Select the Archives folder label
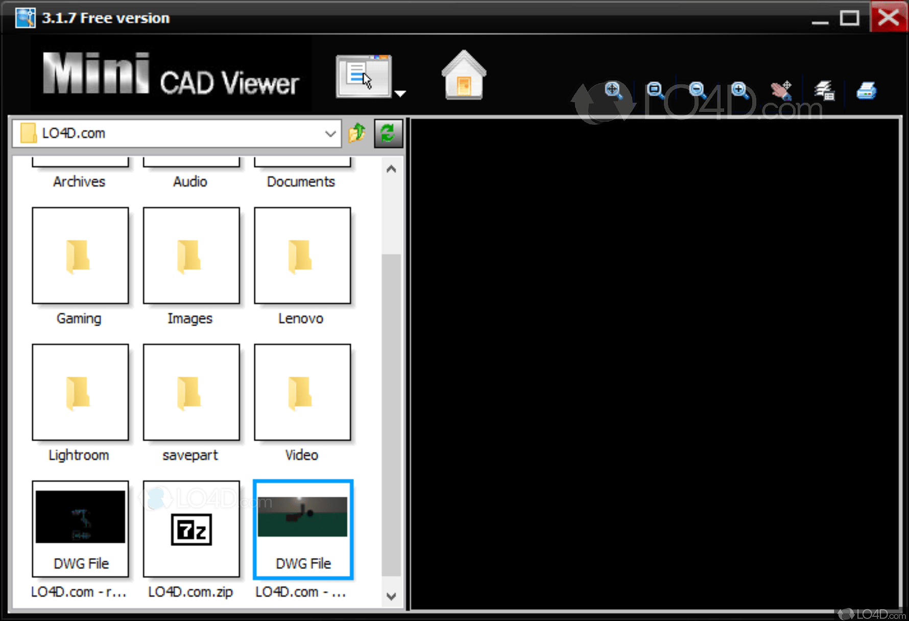The width and height of the screenshot is (909, 621). (79, 182)
